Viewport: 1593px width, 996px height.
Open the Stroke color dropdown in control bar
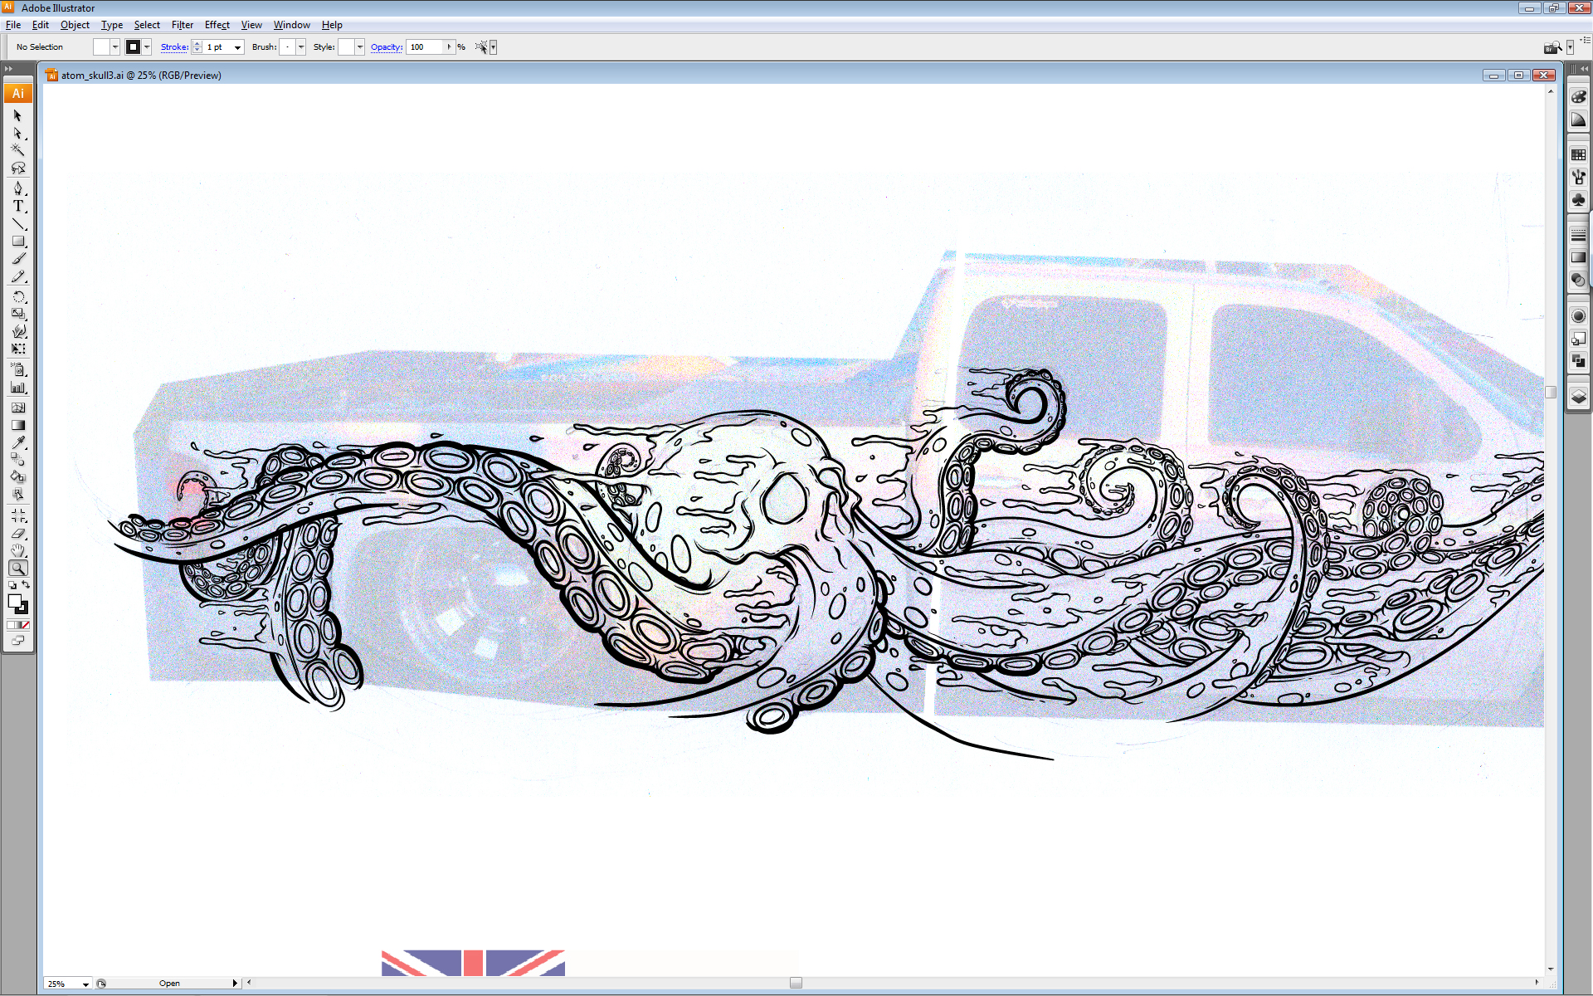click(x=147, y=47)
